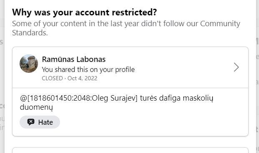259x153 pixels.
Task: Expand violation details with right chevron
Action: point(236,67)
